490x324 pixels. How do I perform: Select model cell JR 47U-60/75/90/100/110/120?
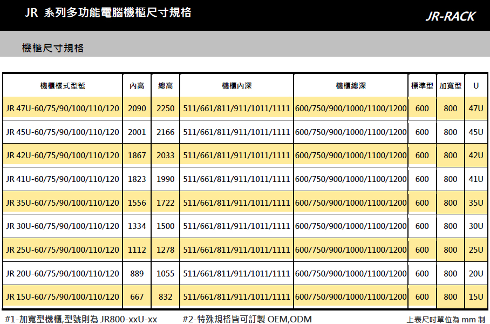tap(63, 109)
